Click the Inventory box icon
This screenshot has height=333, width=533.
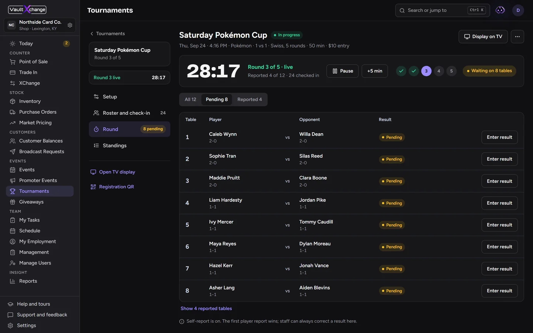pos(13,101)
